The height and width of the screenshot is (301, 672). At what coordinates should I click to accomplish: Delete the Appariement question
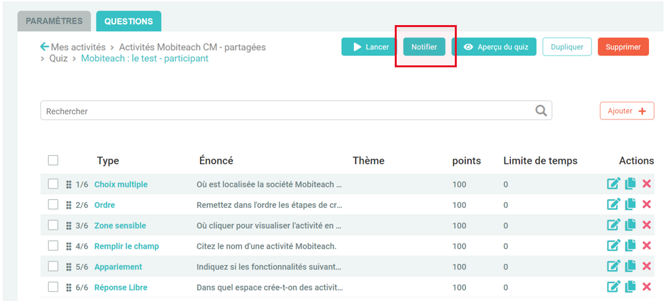pos(647,266)
